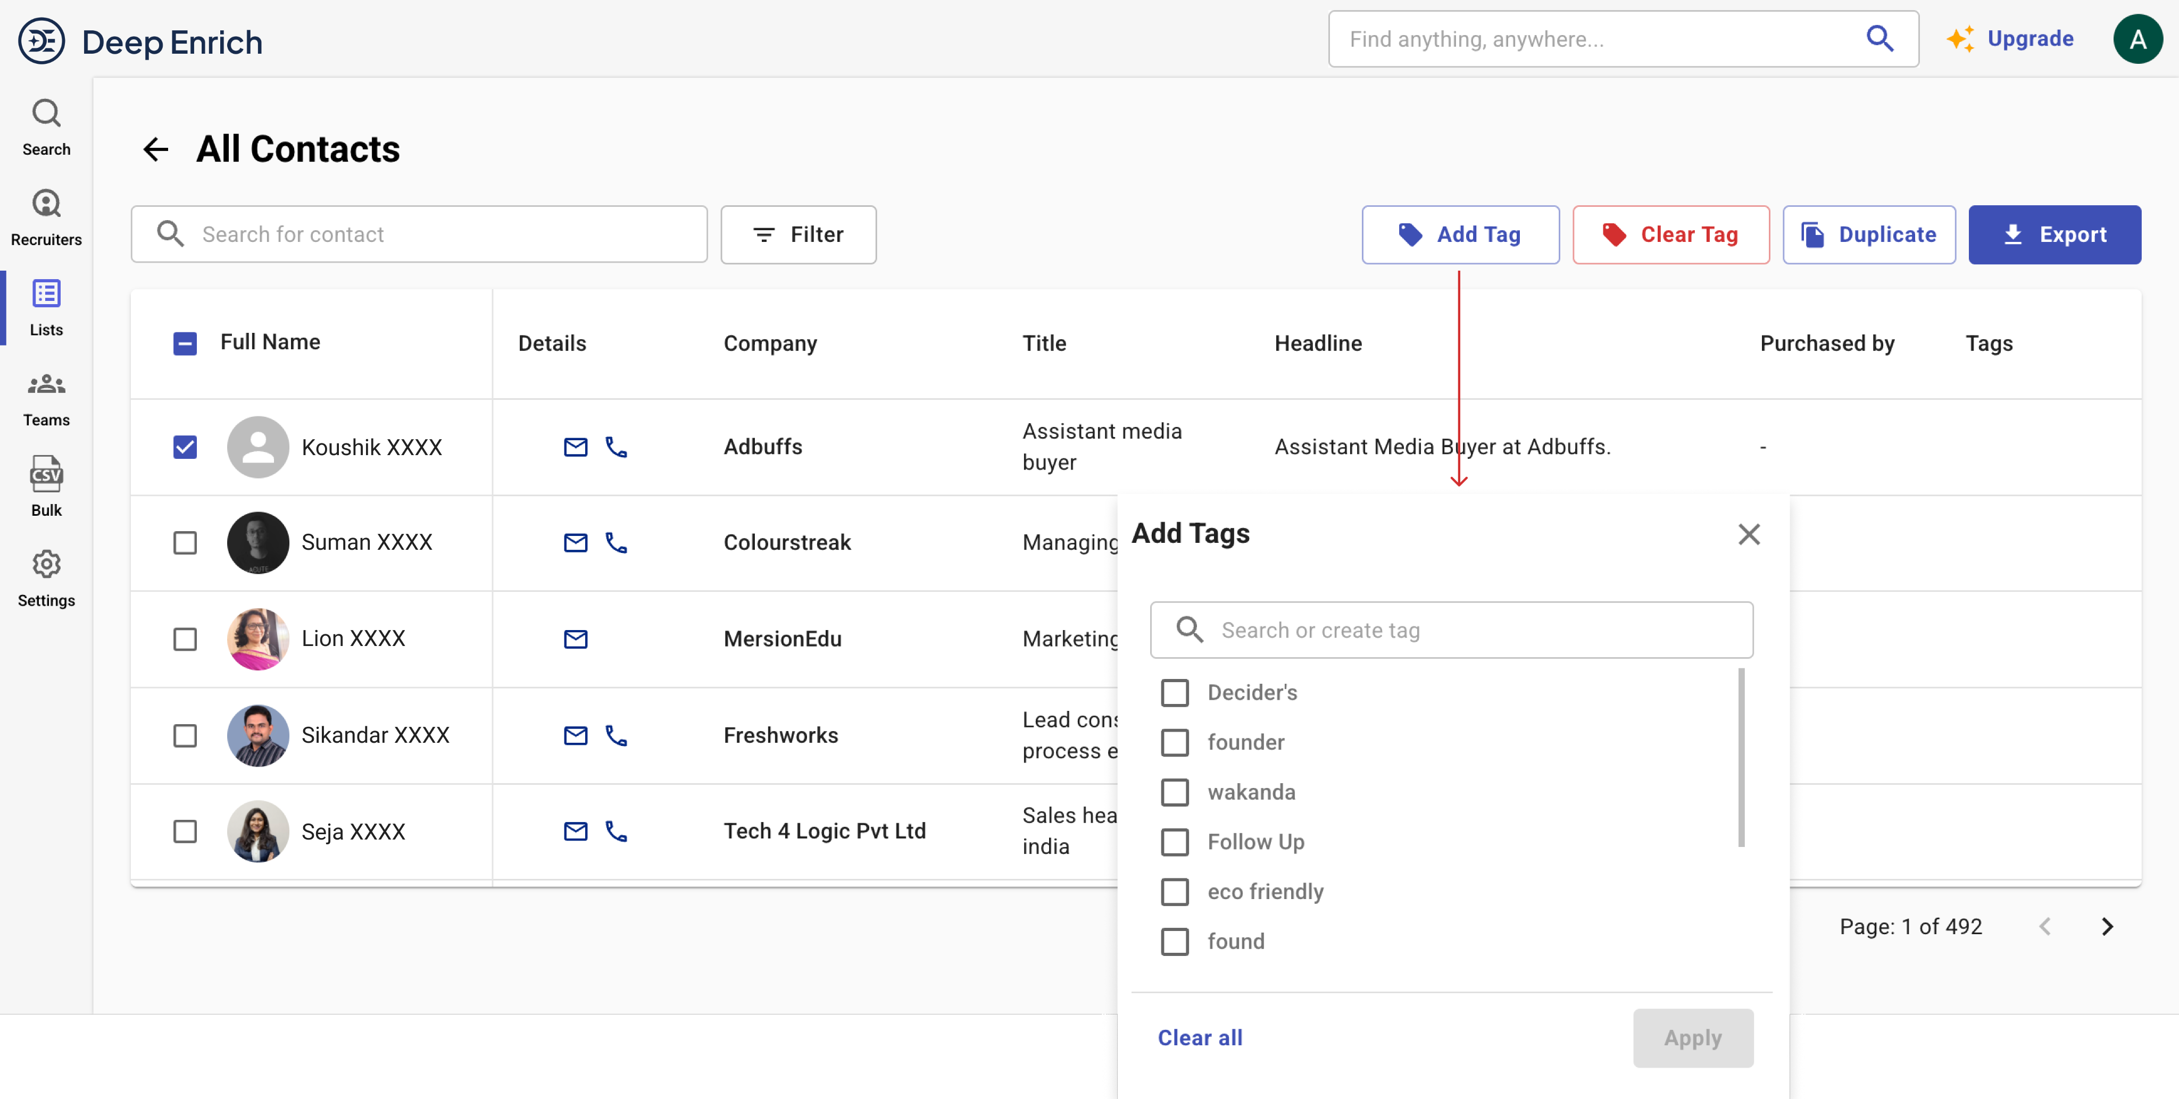Open the user avatar account menu
The height and width of the screenshot is (1099, 2179).
[x=2136, y=39]
